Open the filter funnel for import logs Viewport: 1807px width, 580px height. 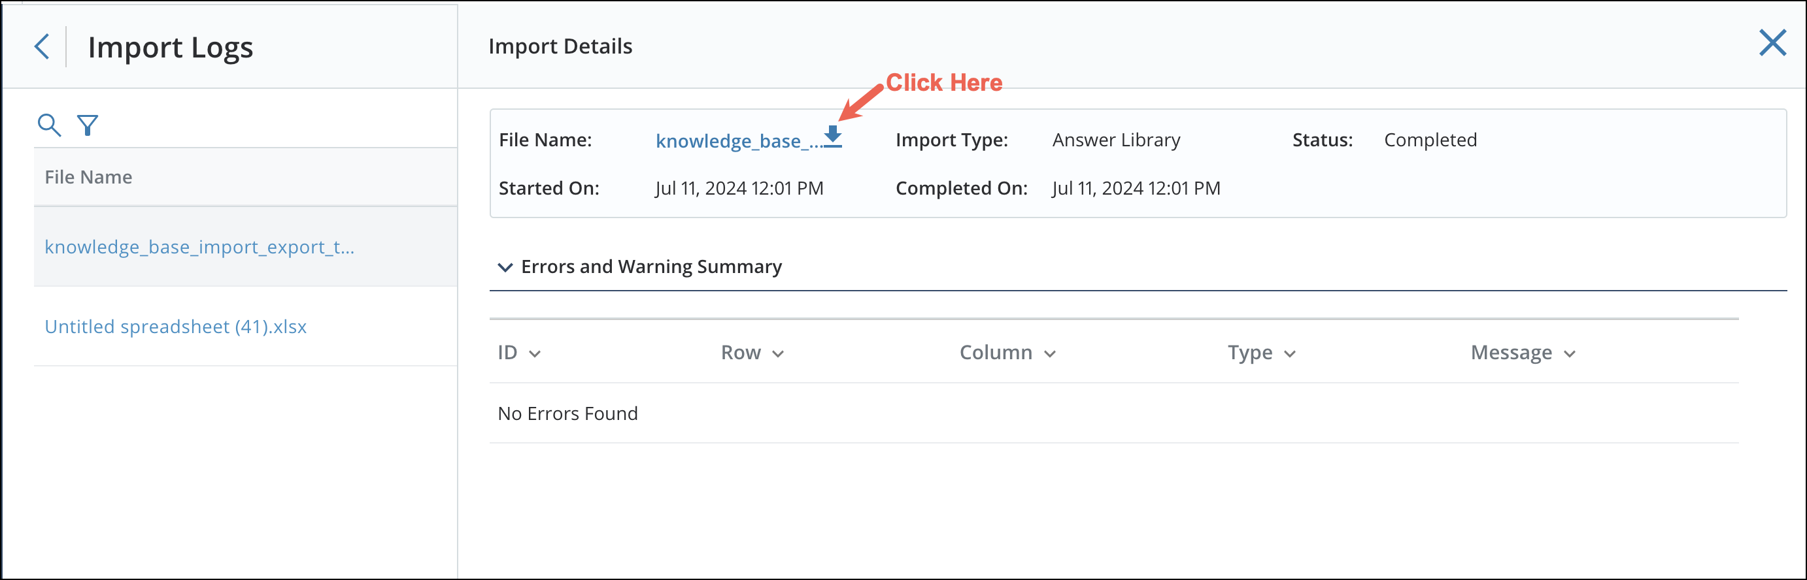(x=88, y=125)
